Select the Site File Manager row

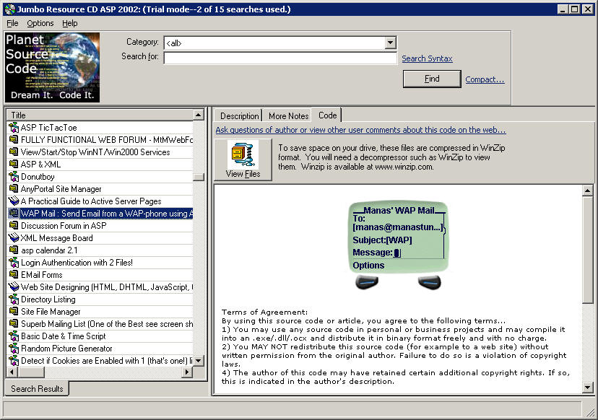[100, 311]
